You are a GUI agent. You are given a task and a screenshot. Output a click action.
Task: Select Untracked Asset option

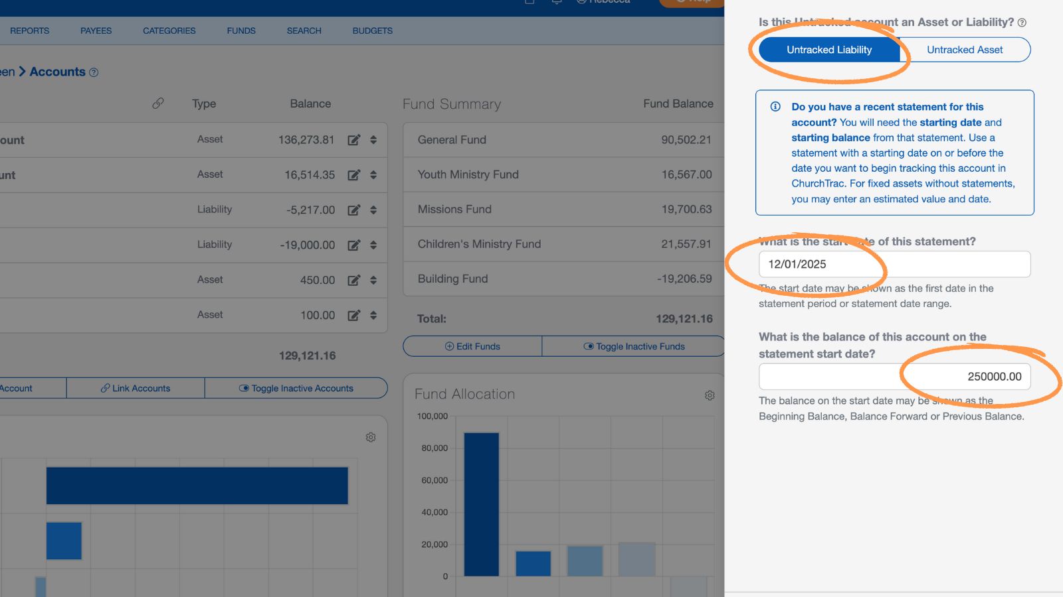pos(965,50)
